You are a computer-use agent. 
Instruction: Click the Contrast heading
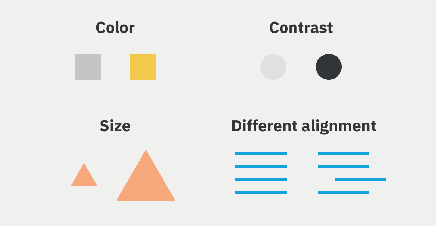coord(301,28)
